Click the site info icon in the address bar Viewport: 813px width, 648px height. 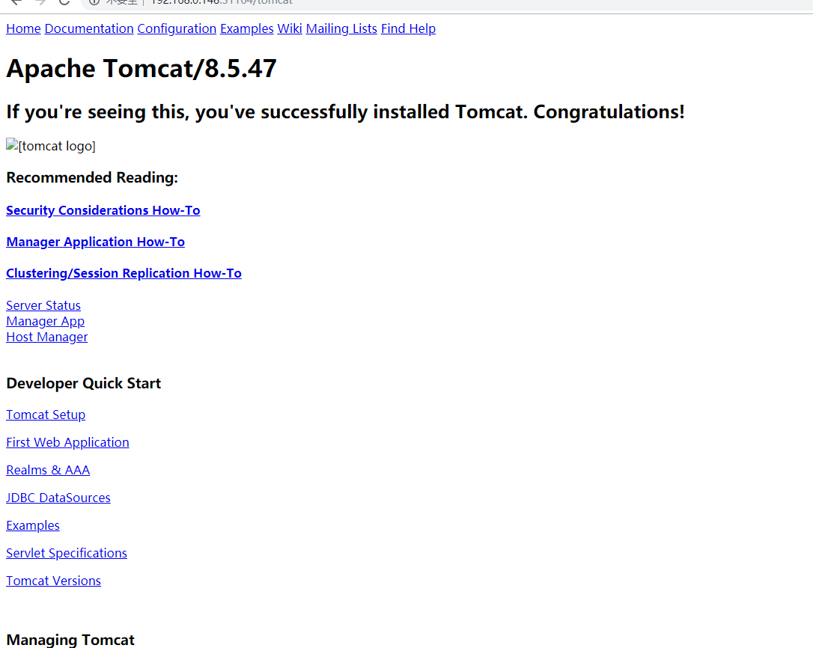tap(94, 2)
